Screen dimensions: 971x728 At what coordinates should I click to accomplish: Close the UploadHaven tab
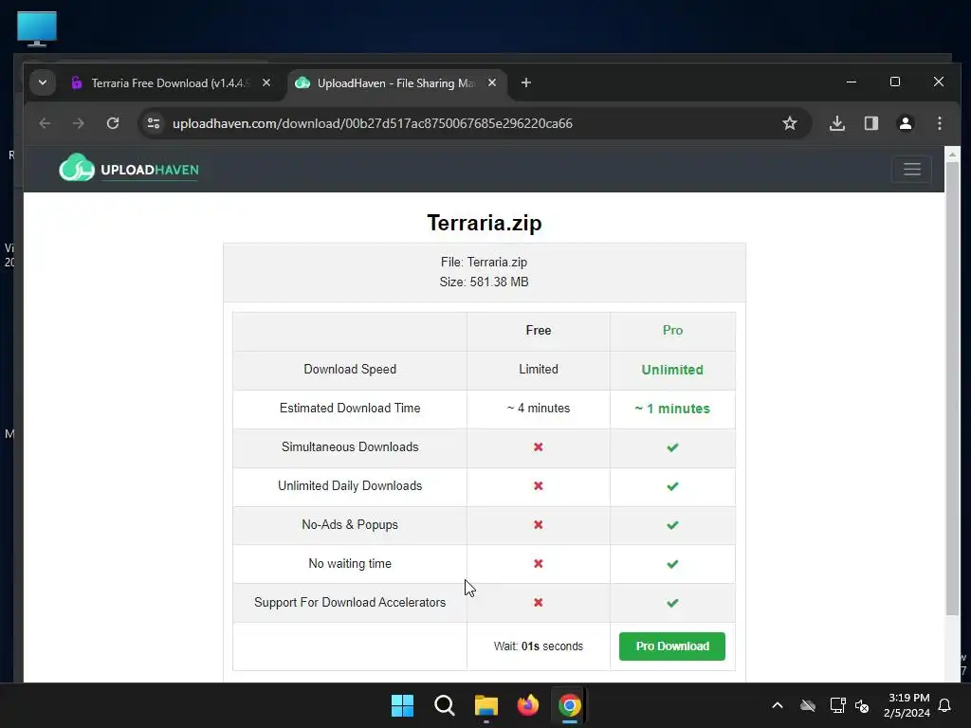click(492, 82)
